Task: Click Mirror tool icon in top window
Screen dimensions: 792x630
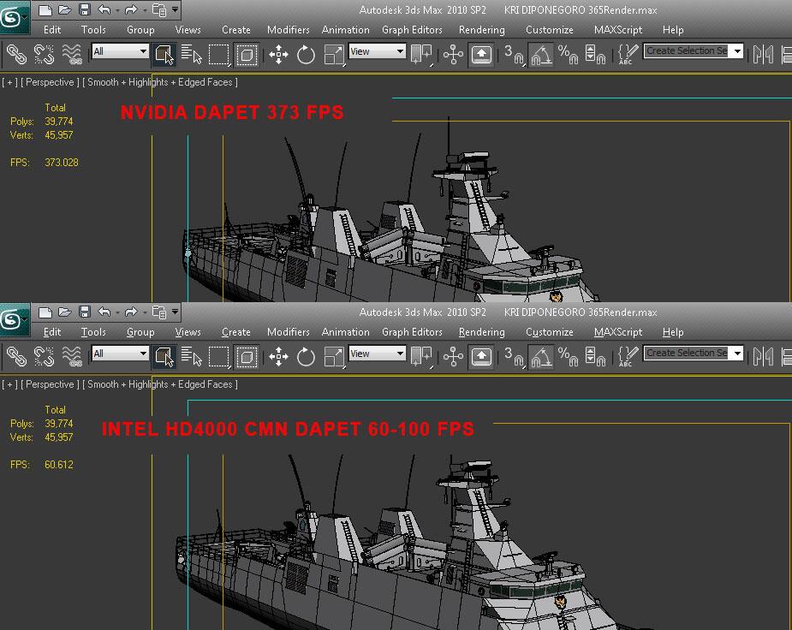Action: tap(761, 55)
